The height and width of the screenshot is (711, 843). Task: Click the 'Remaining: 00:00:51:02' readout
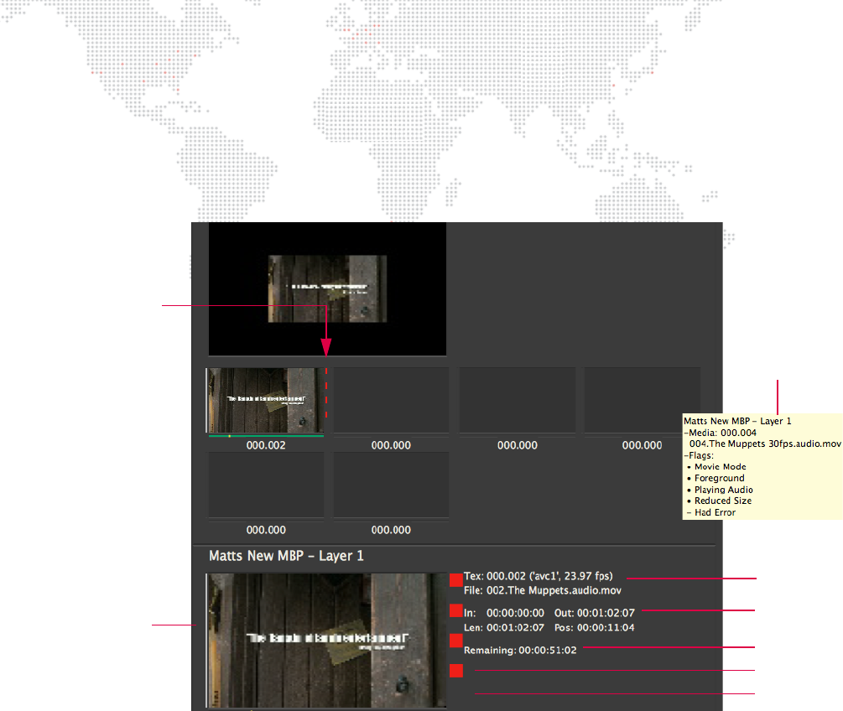(x=520, y=651)
